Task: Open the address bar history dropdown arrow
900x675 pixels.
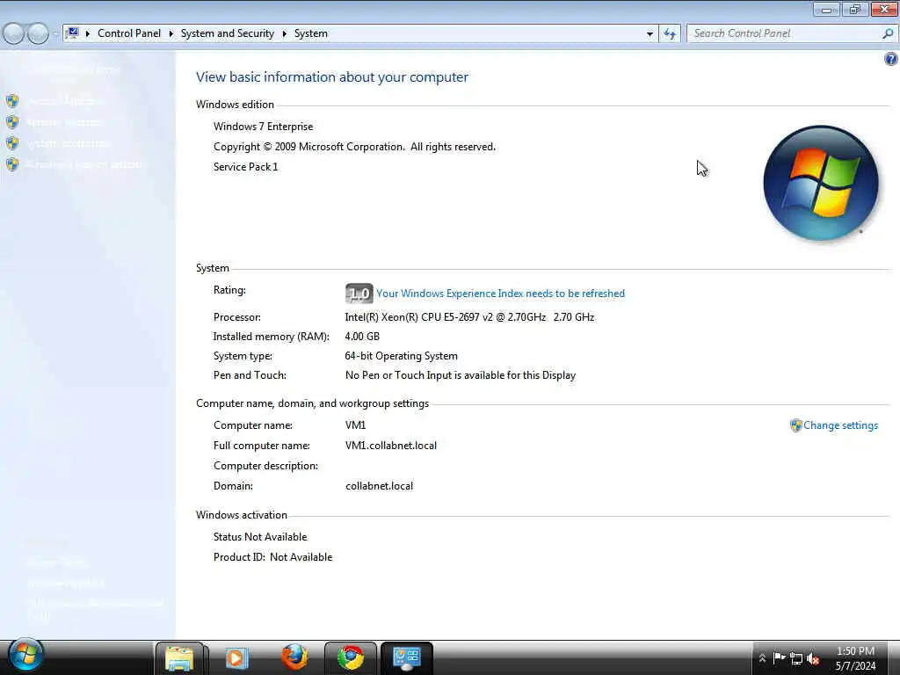Action: 650,33
